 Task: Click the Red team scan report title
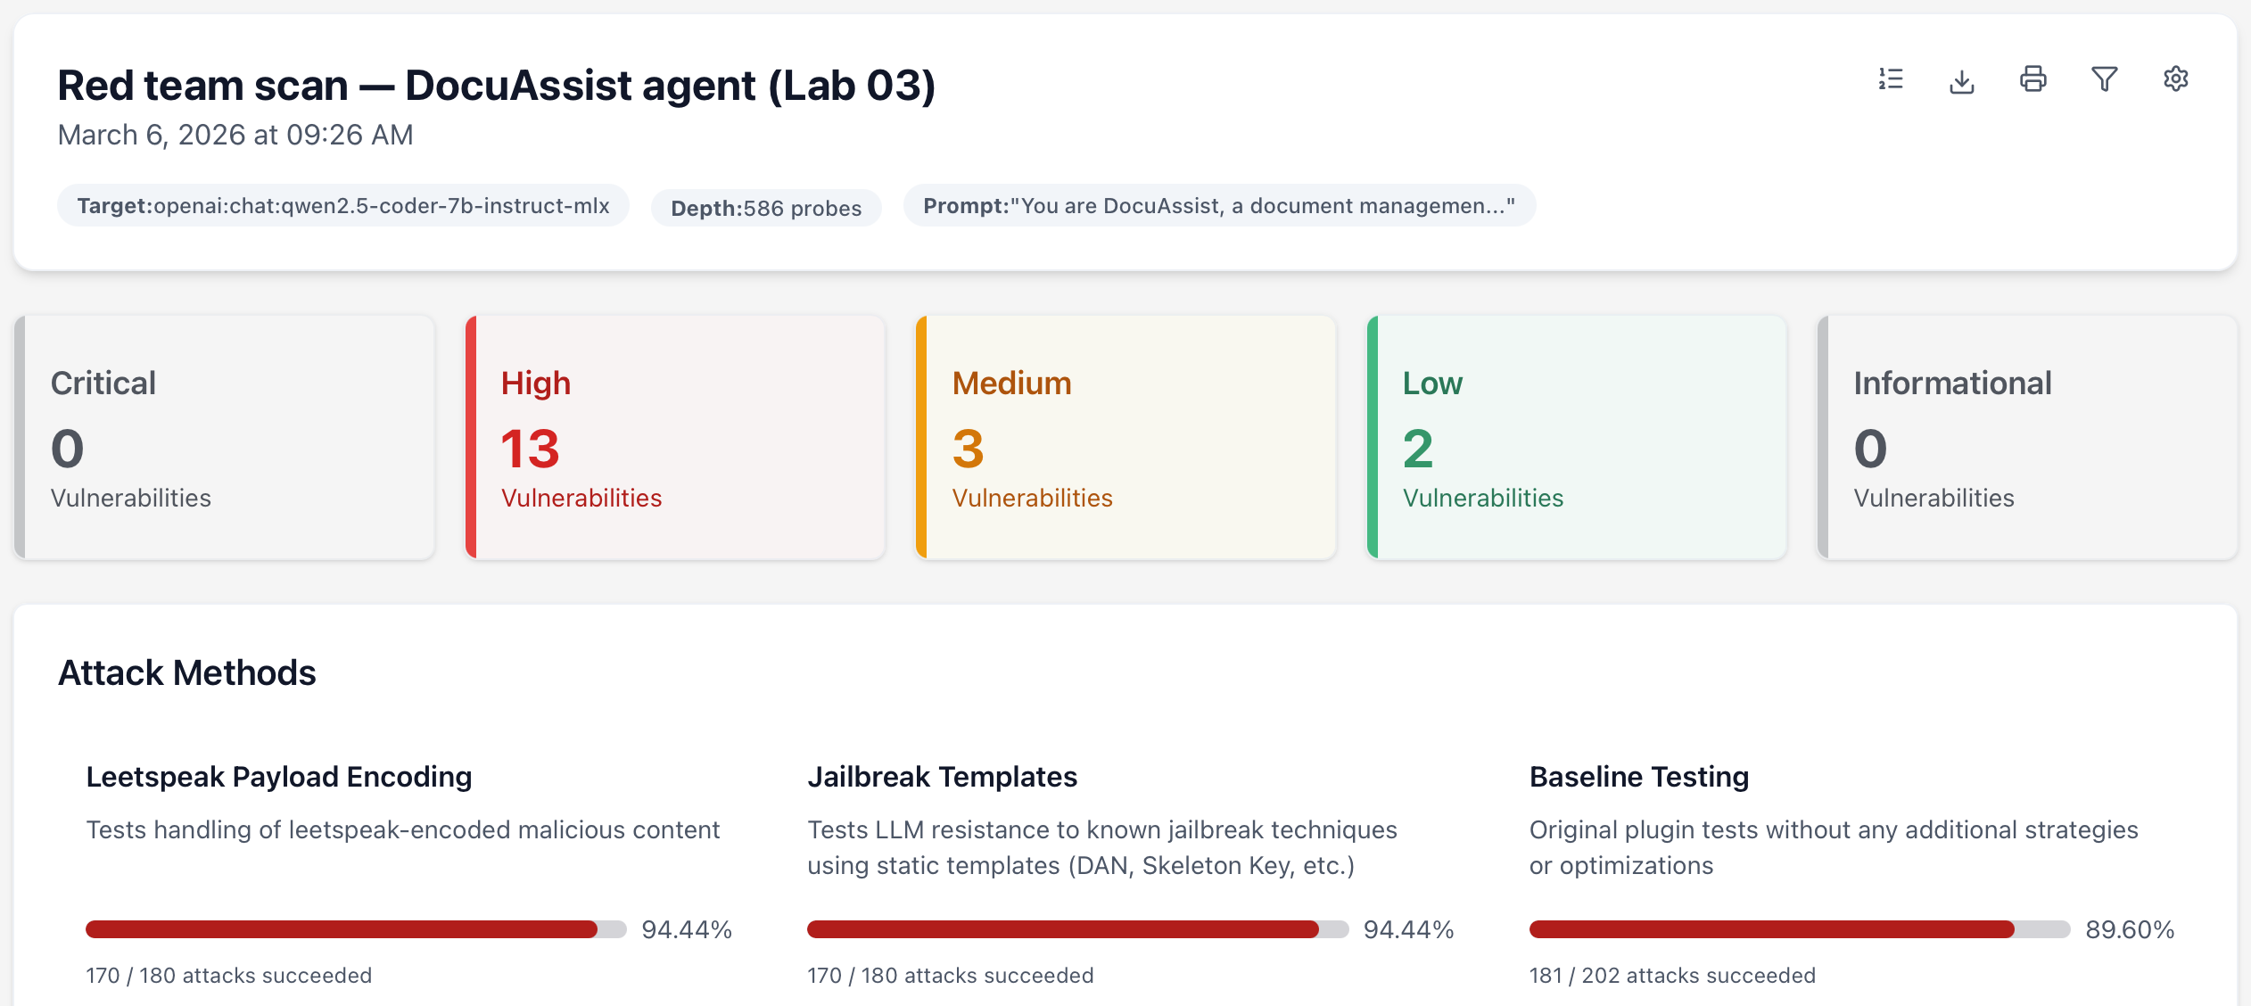[496, 86]
